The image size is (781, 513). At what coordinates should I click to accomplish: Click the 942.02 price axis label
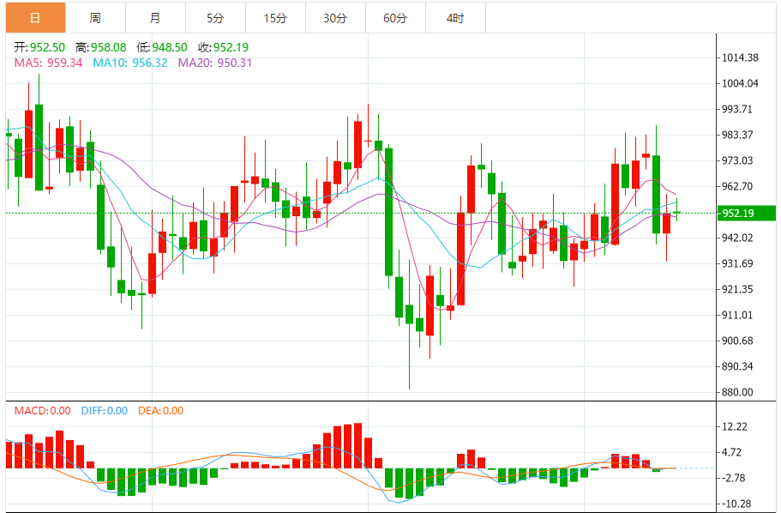(737, 238)
